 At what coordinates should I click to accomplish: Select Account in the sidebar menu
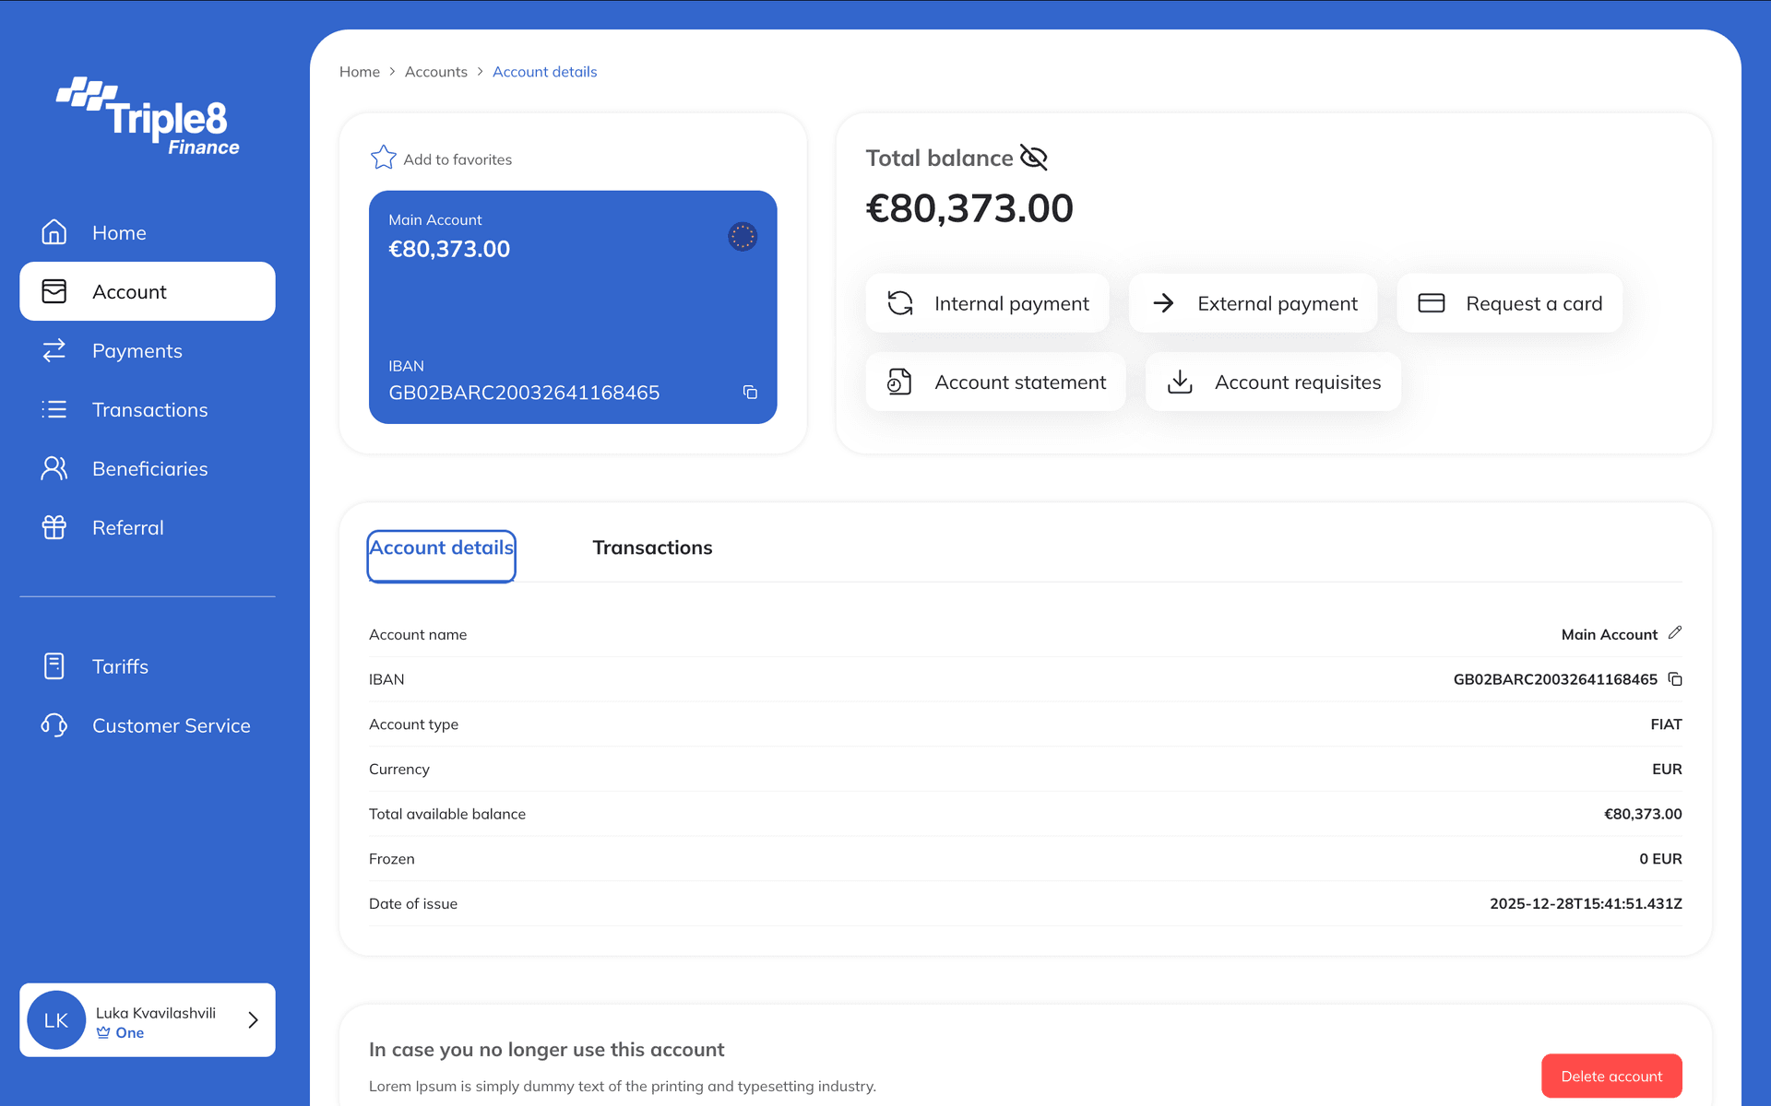coord(148,291)
